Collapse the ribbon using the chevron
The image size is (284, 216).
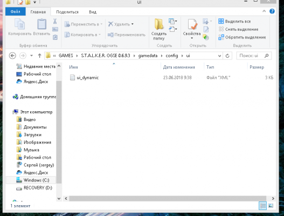click(264, 11)
